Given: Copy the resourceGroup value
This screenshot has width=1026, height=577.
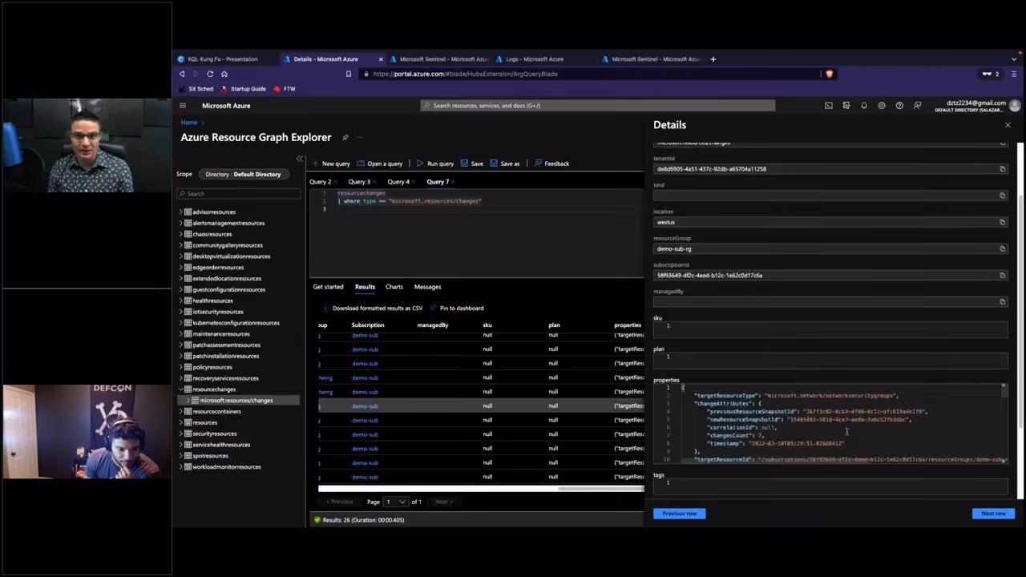Looking at the screenshot, I should 1002,248.
